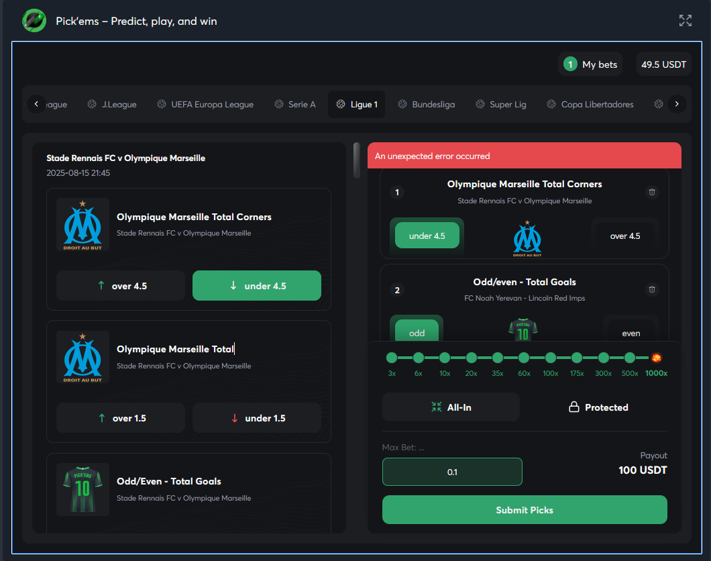Viewport: 711px width, 561px height.
Task: Choose odd in bet slip pick 2
Action: click(x=417, y=331)
